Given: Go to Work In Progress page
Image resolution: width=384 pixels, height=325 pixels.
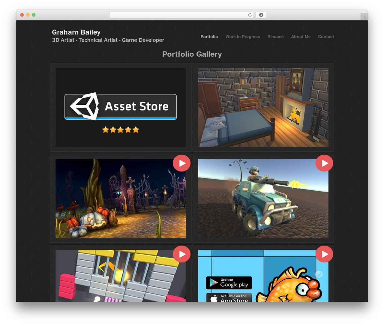Looking at the screenshot, I should 243,37.
